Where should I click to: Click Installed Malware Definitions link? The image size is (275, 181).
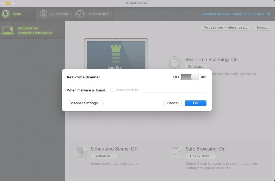[x=233, y=14]
